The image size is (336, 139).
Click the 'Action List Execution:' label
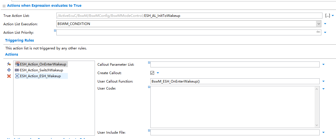pyautogui.click(x=20, y=24)
